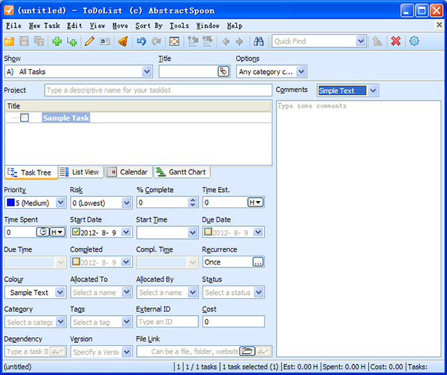Edit task title with pencil icon

click(x=89, y=42)
